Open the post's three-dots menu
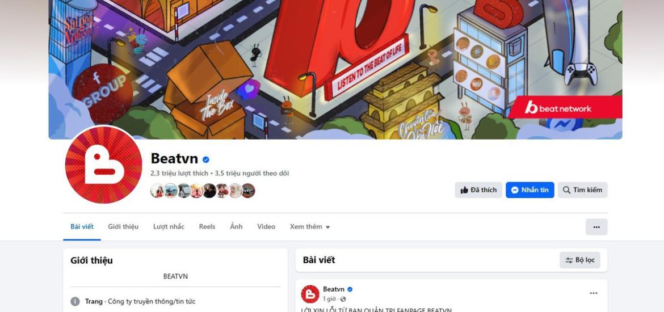Screen dimensions: 664x312 (594, 293)
